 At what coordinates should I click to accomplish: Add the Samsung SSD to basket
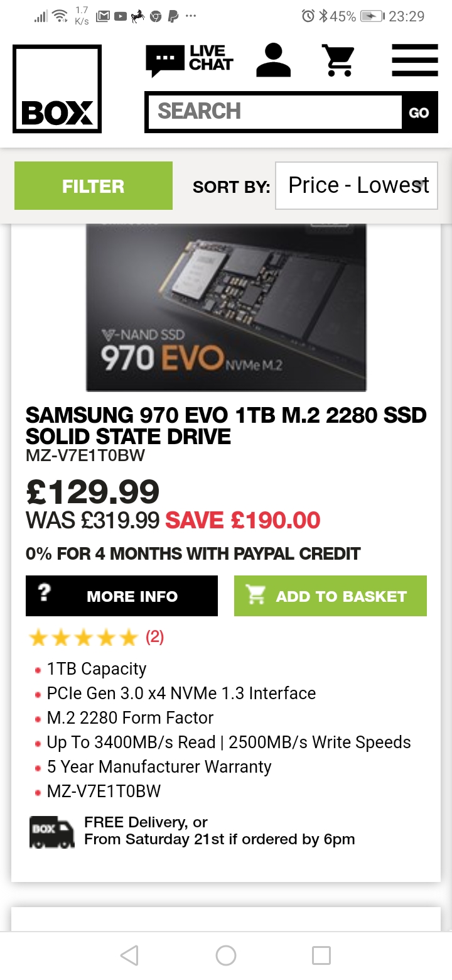330,596
